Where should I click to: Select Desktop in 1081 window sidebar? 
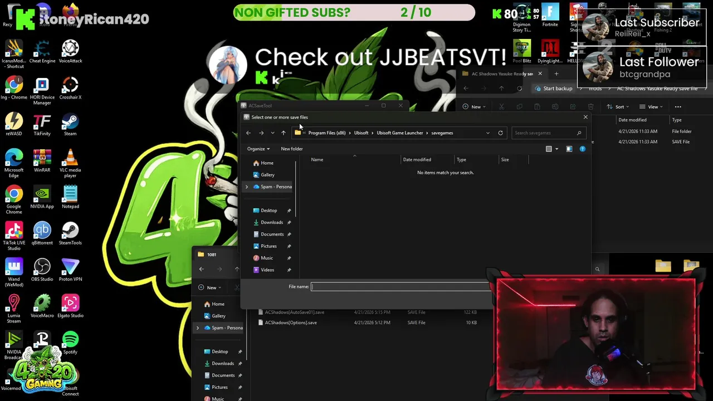219,351
